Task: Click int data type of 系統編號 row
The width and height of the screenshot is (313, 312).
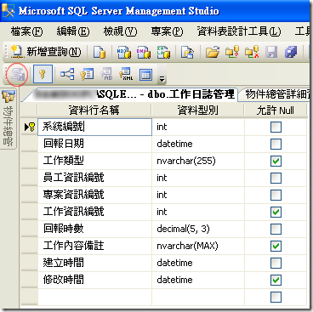Action: [x=198, y=127]
